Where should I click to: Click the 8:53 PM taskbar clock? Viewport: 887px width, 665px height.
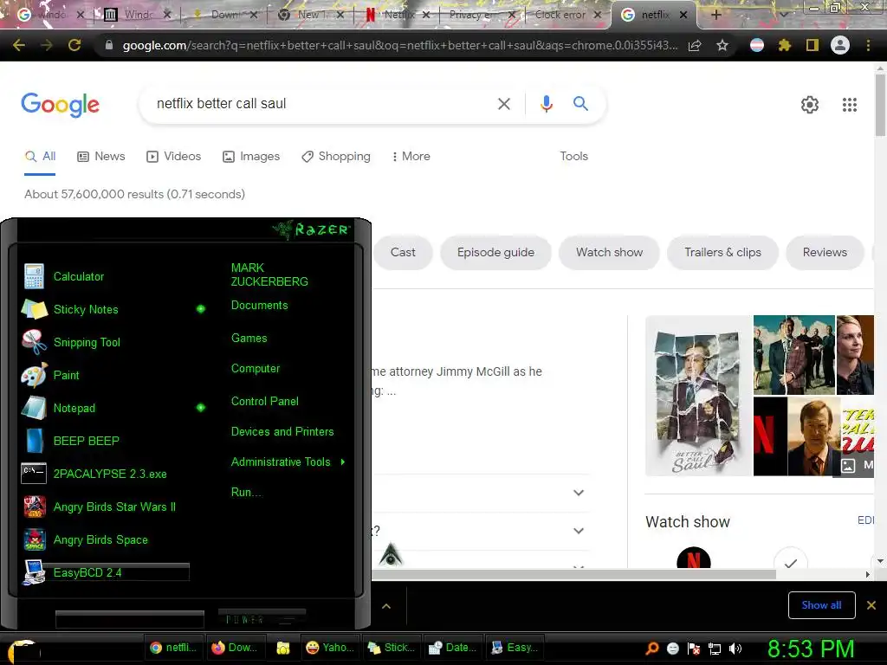coord(811,649)
